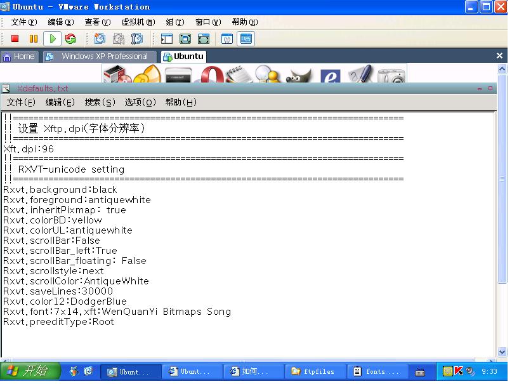Image resolution: width=512 pixels, height=384 pixels.
Task: Maximize the Xdefaults.txt editor window
Action: tap(490, 88)
